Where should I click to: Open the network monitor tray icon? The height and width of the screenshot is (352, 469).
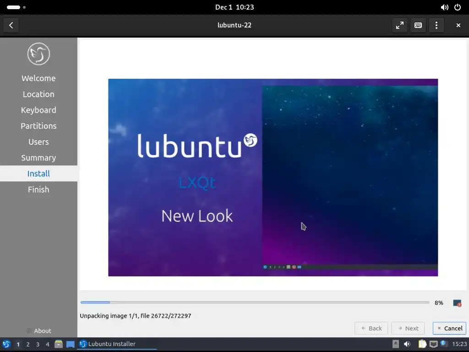click(x=433, y=344)
